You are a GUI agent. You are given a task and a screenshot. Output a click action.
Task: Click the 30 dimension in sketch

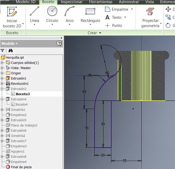[x=103, y=155]
